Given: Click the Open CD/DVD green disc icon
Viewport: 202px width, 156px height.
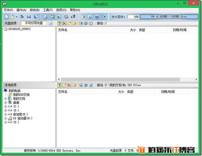Looking at the screenshot, I should tap(22, 17).
